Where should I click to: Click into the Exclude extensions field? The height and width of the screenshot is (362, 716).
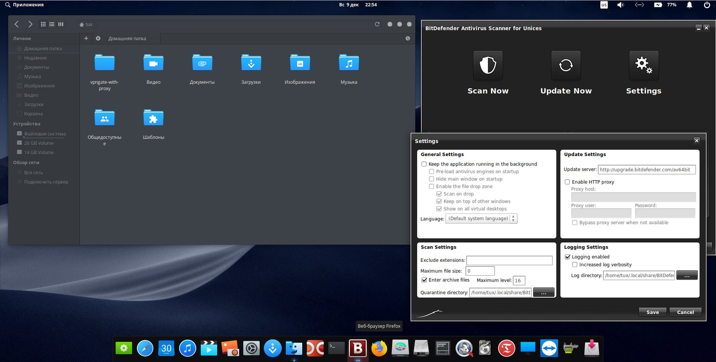[x=509, y=260]
